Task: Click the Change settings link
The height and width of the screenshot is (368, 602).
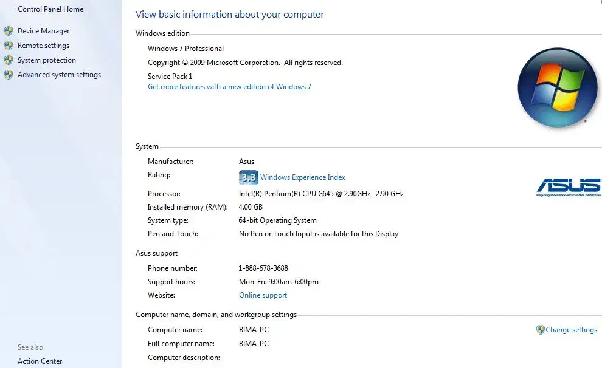Action: point(571,330)
